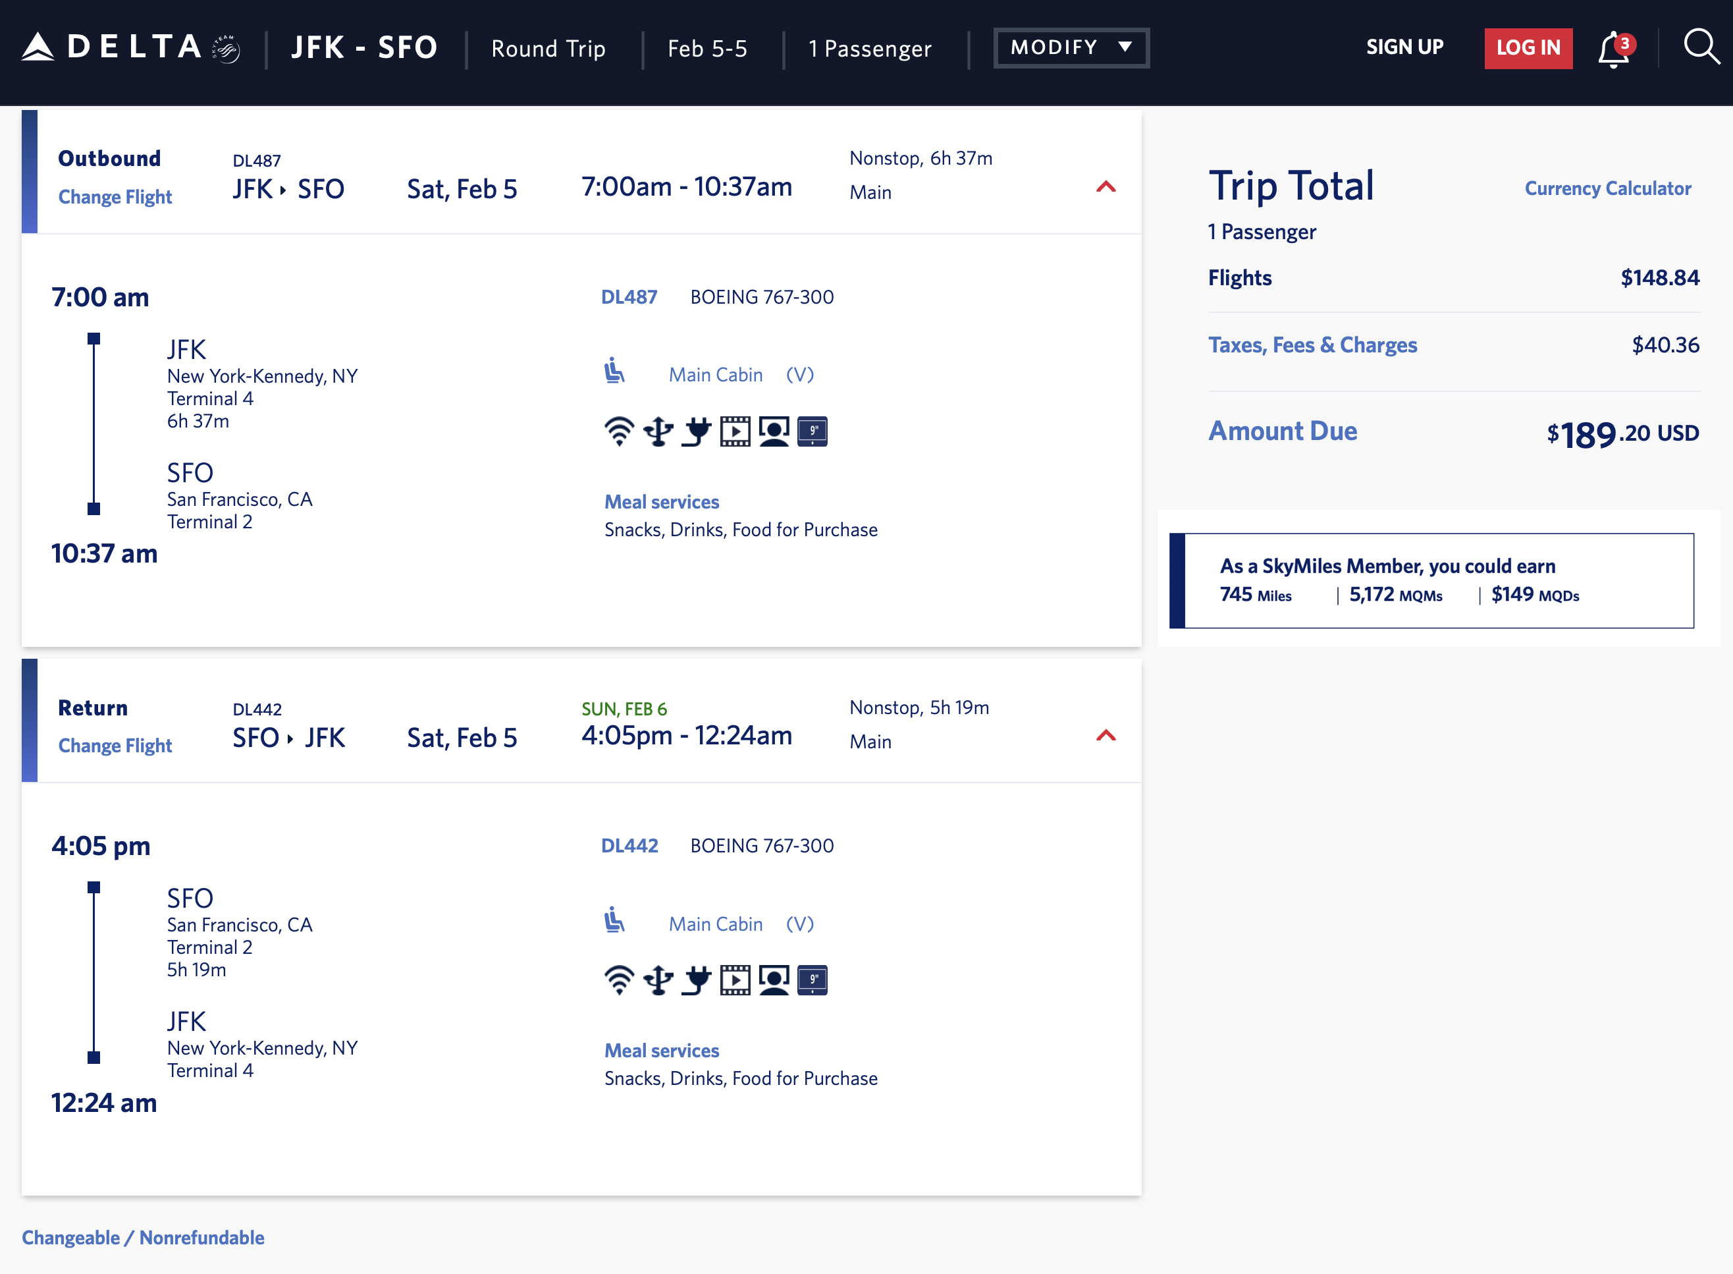This screenshot has height=1274, width=1733.
Task: Click the outbound USB power icon
Action: 658,431
